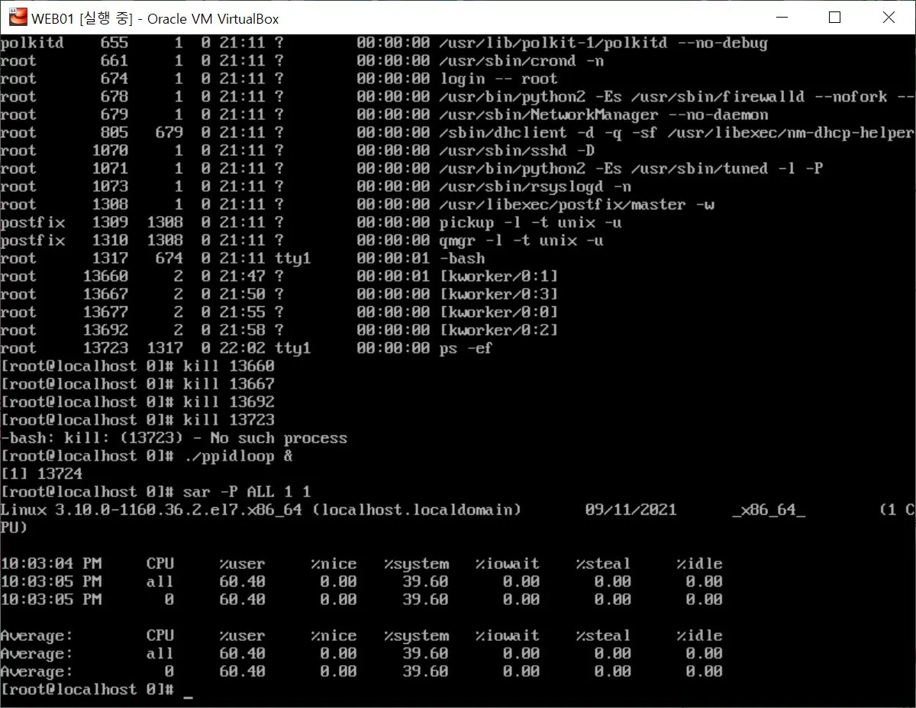916x708 pixels.
Task: Click the [kworker/0:3] process entry
Action: (498, 294)
